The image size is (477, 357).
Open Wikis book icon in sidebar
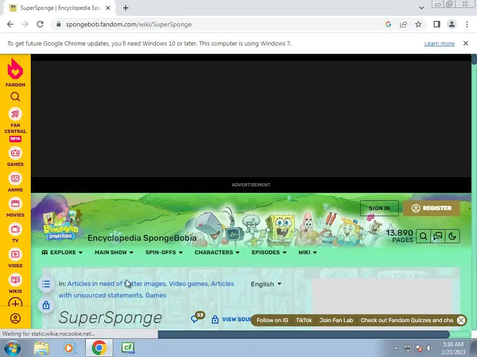15,280
